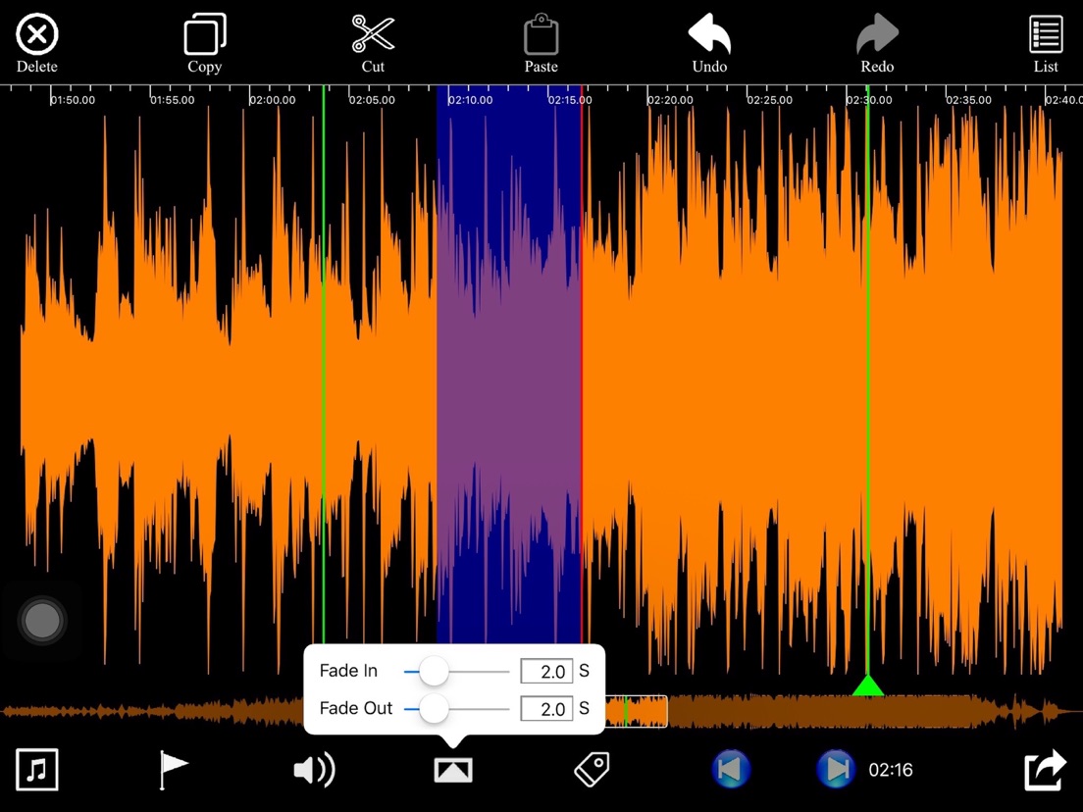
Task: Open the fade effects panel
Action: [452, 770]
